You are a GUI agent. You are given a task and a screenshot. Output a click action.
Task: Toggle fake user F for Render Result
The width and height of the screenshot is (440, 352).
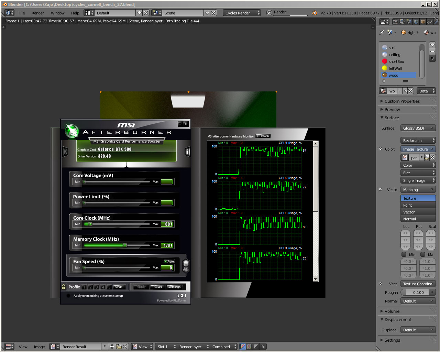click(x=104, y=346)
